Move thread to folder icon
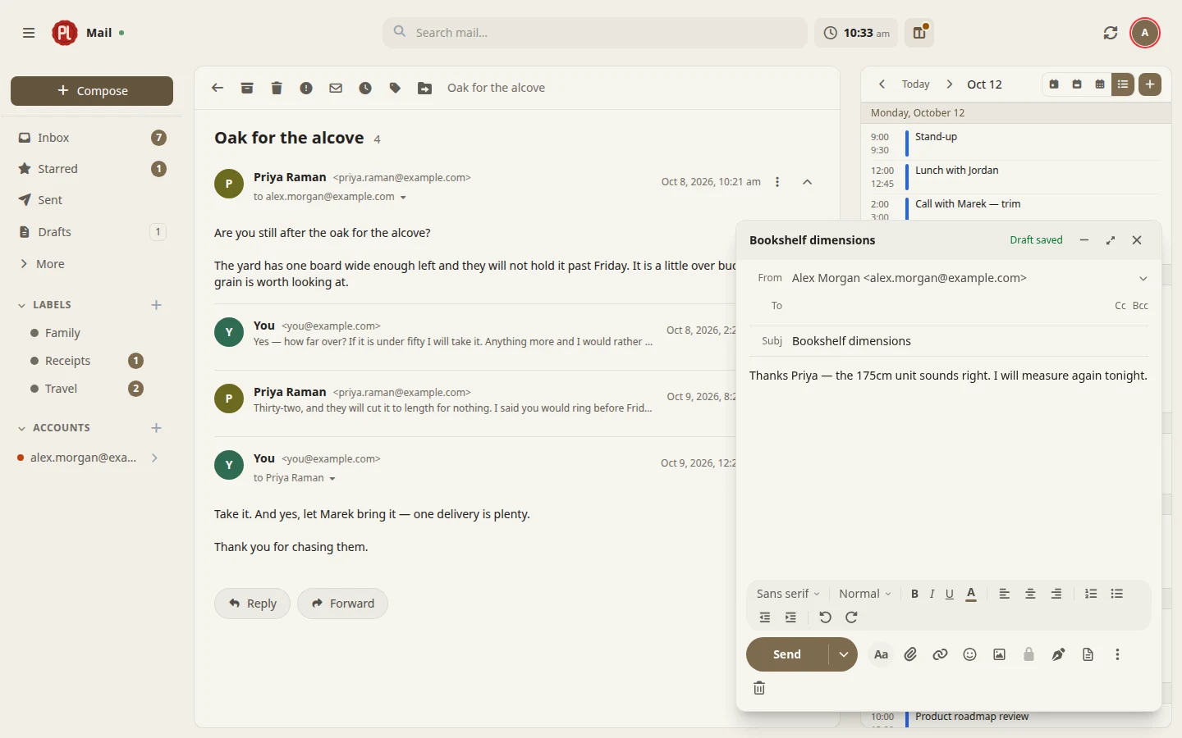The width and height of the screenshot is (1182, 738). (x=424, y=88)
